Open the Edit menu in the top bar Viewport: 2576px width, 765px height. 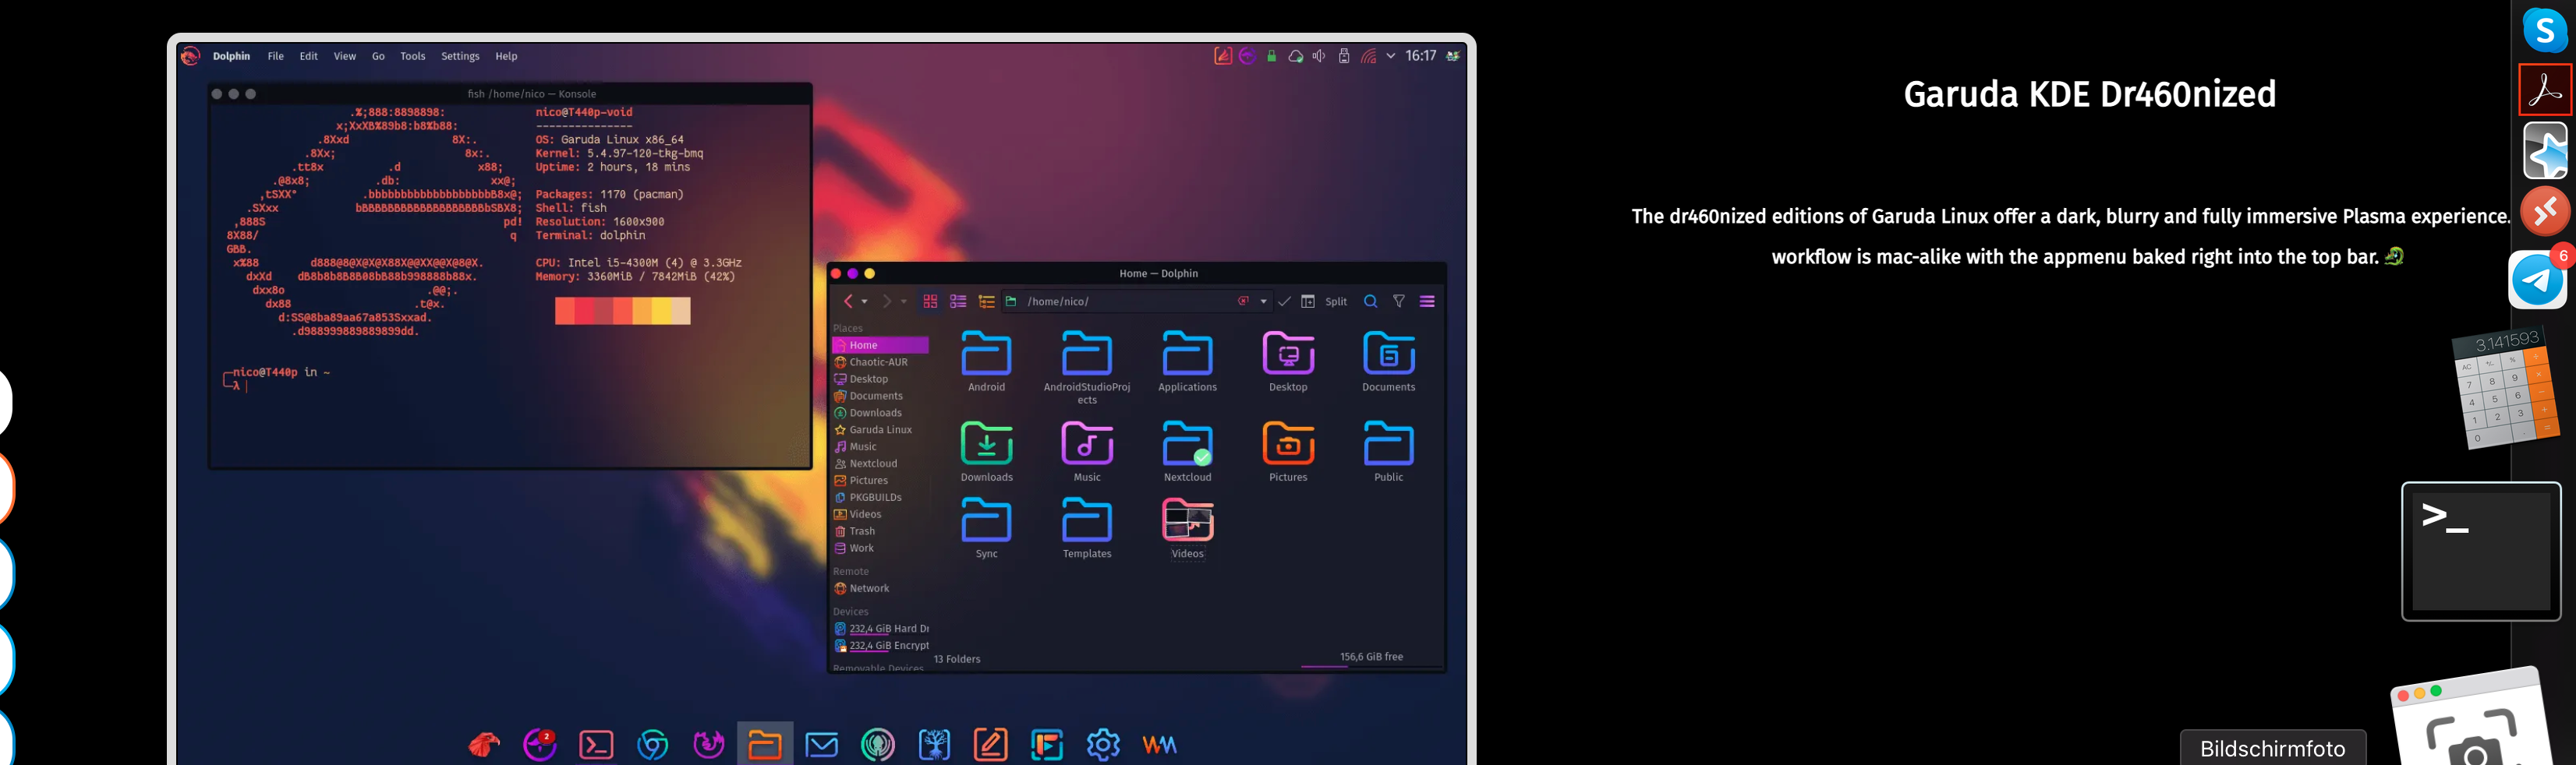pos(309,57)
